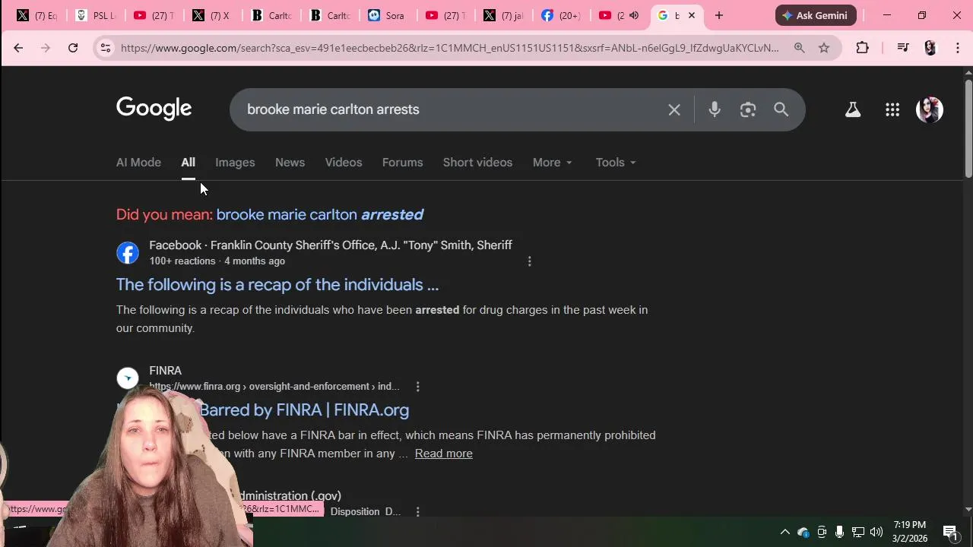Image resolution: width=973 pixels, height=547 pixels.
Task: Show hidden system tray icons
Action: tap(785, 532)
